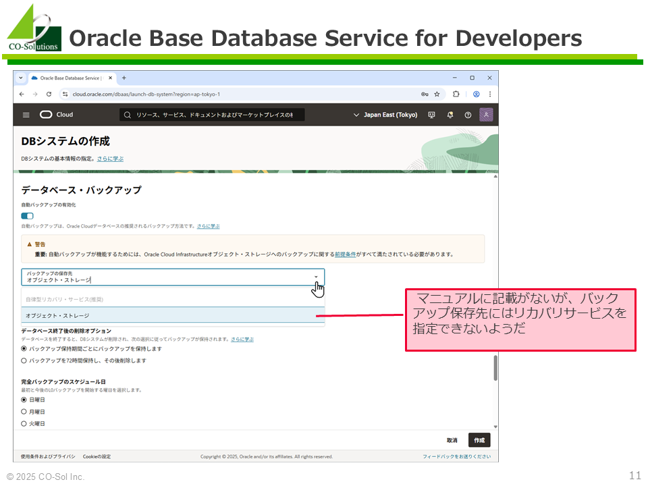Viewport: 648px width, 486px height.
Task: Select 日曜日 as full backup day
Action: click(24, 400)
